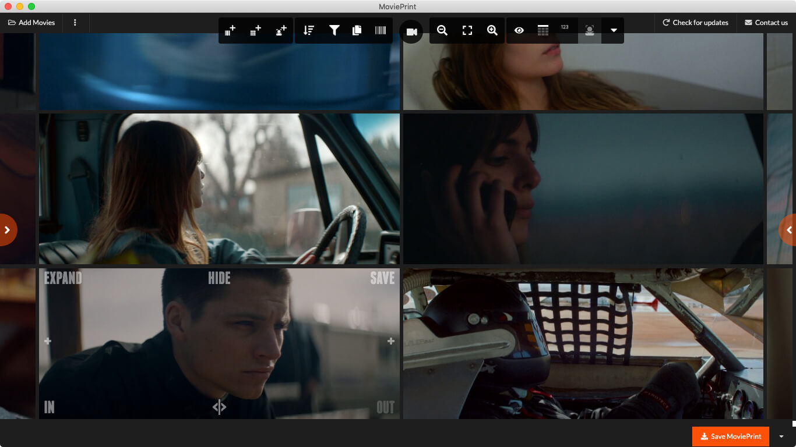Toggle the thumb header grid icon

tap(543, 30)
